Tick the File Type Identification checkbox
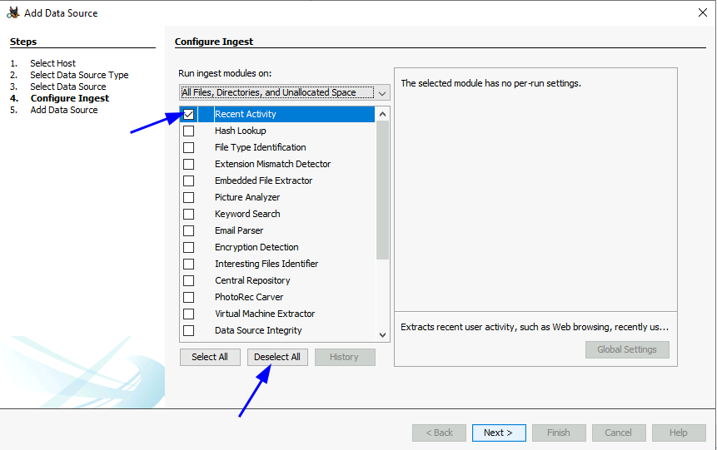This screenshot has height=450, width=717. (x=189, y=147)
